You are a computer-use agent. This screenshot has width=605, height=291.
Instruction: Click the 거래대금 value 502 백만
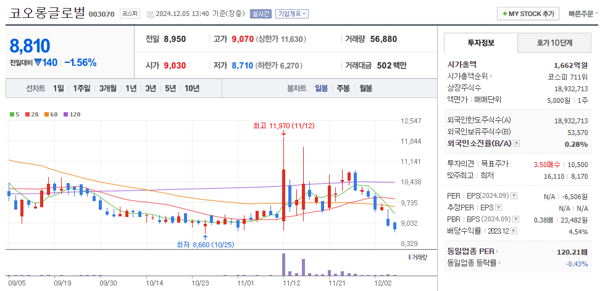point(392,65)
